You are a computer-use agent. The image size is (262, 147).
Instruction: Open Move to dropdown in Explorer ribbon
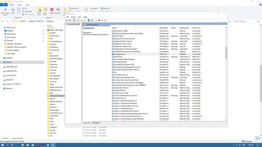coord(39,11)
